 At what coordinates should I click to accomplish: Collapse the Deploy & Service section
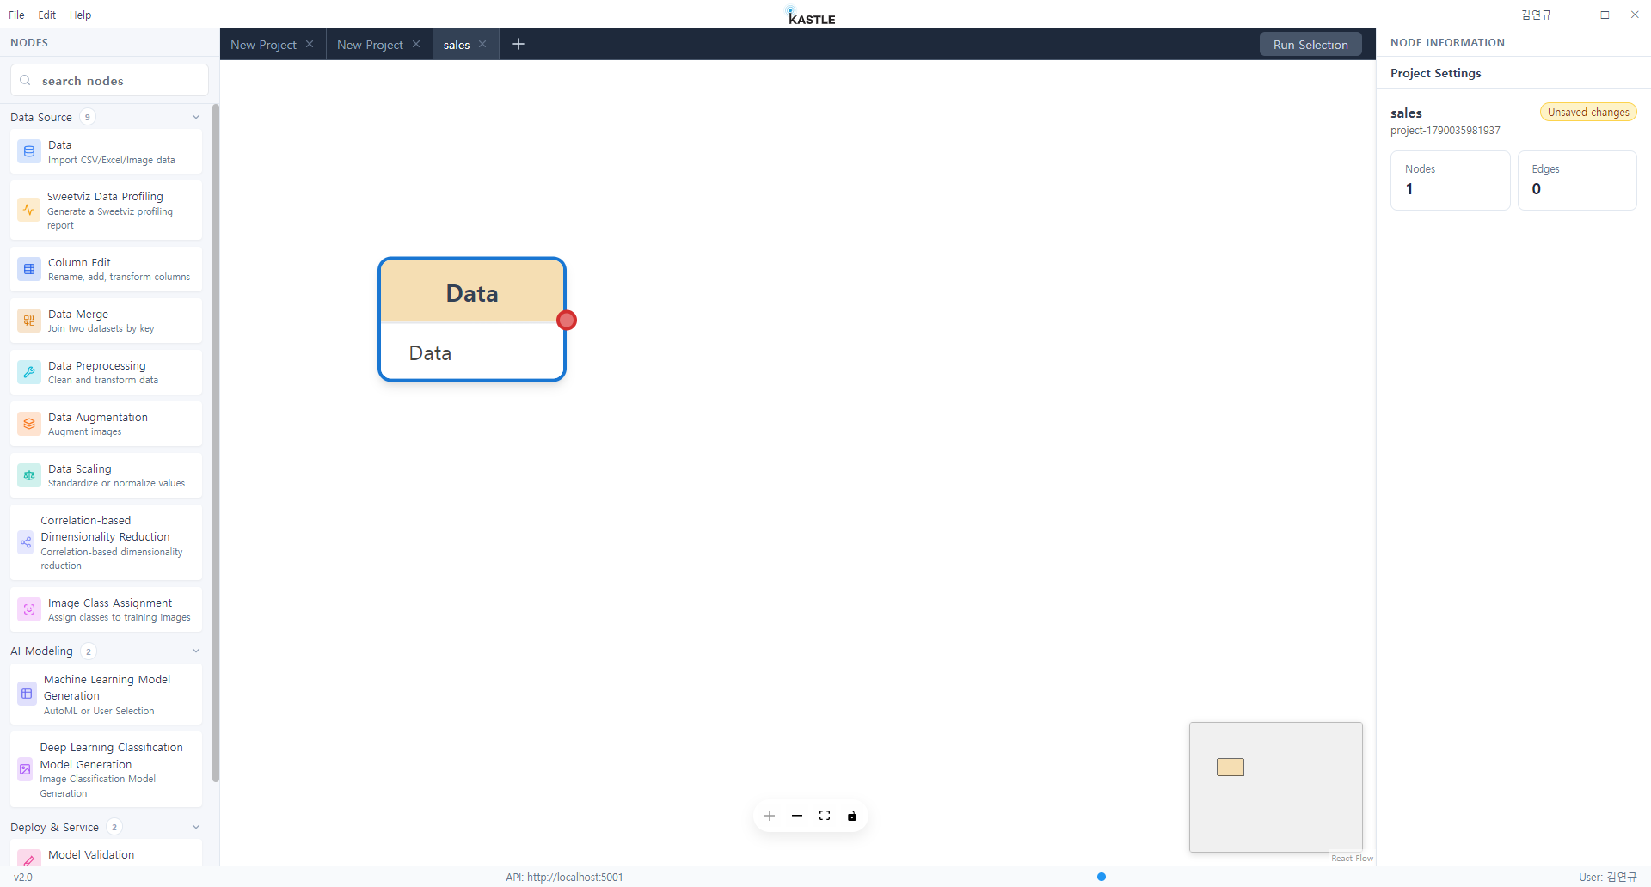click(x=196, y=827)
